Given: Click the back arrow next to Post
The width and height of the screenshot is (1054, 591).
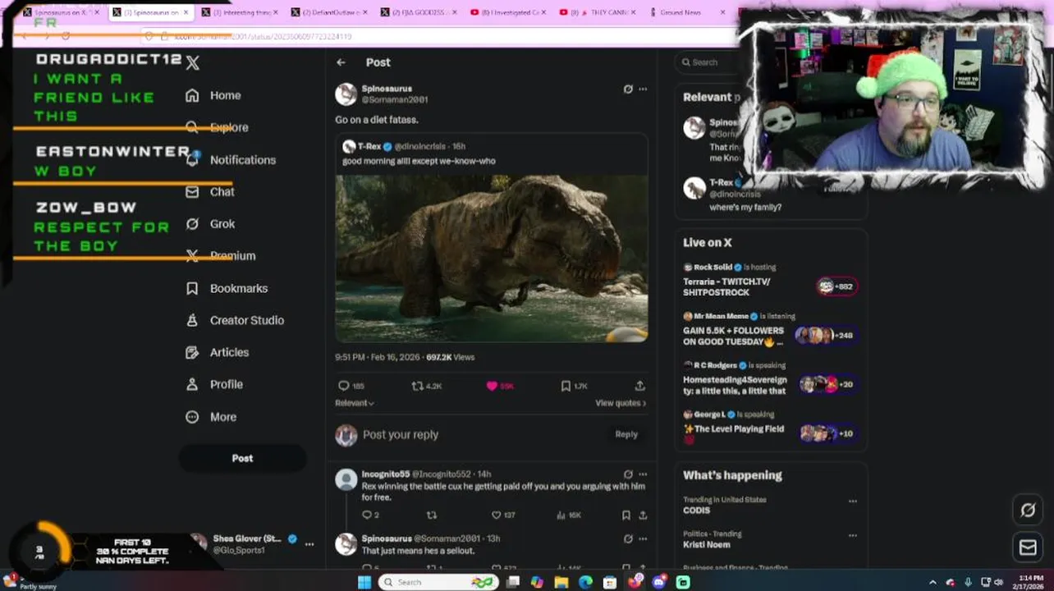Looking at the screenshot, I should [x=341, y=62].
